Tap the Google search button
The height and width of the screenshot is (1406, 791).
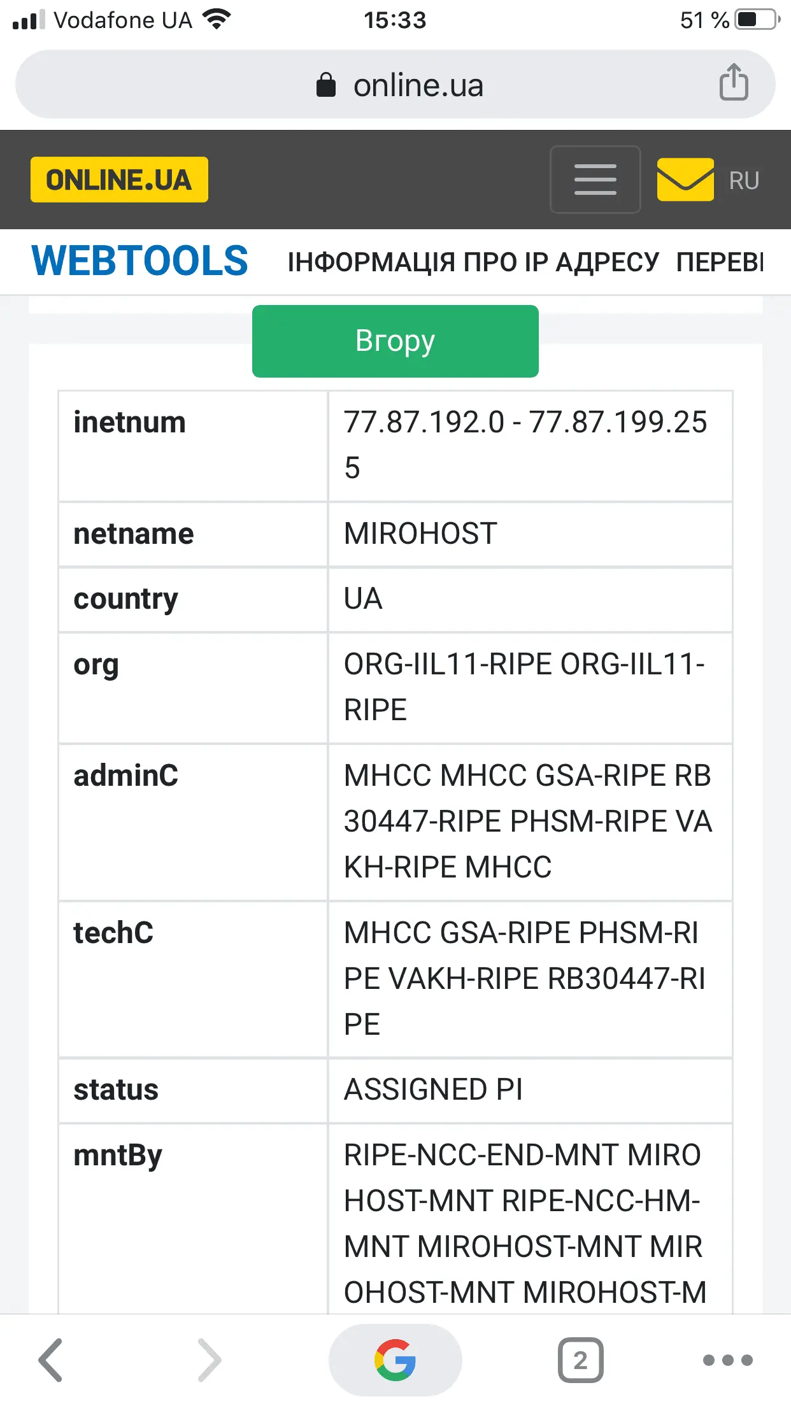click(x=395, y=1360)
